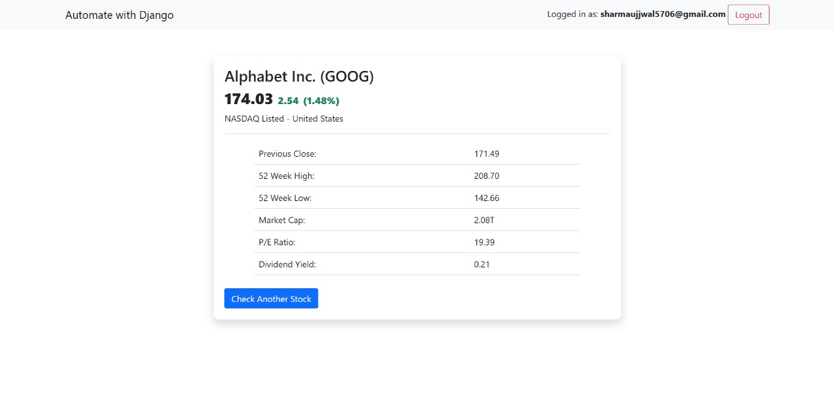Click the 52 Week Low label
This screenshot has width=834, height=393.
(x=285, y=198)
